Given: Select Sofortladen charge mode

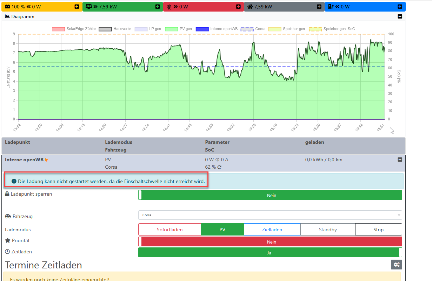Looking at the screenshot, I should coord(170,230).
